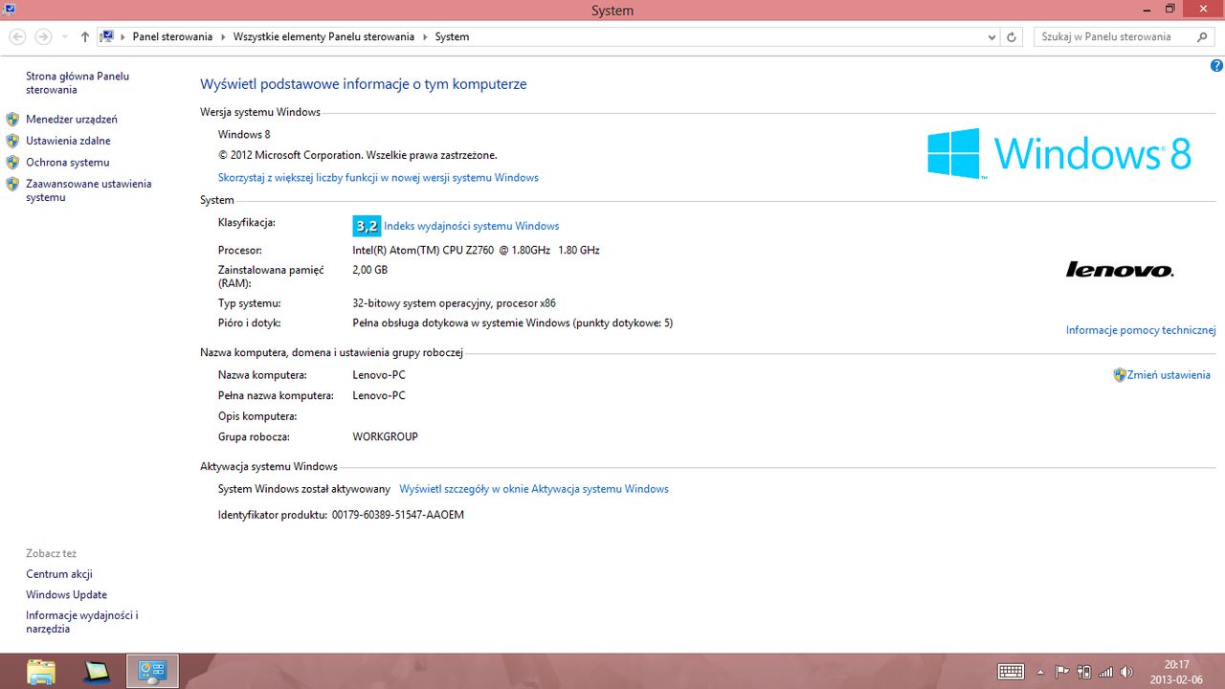The height and width of the screenshot is (689, 1225).
Task: Go back using the back arrow
Action: (16, 36)
